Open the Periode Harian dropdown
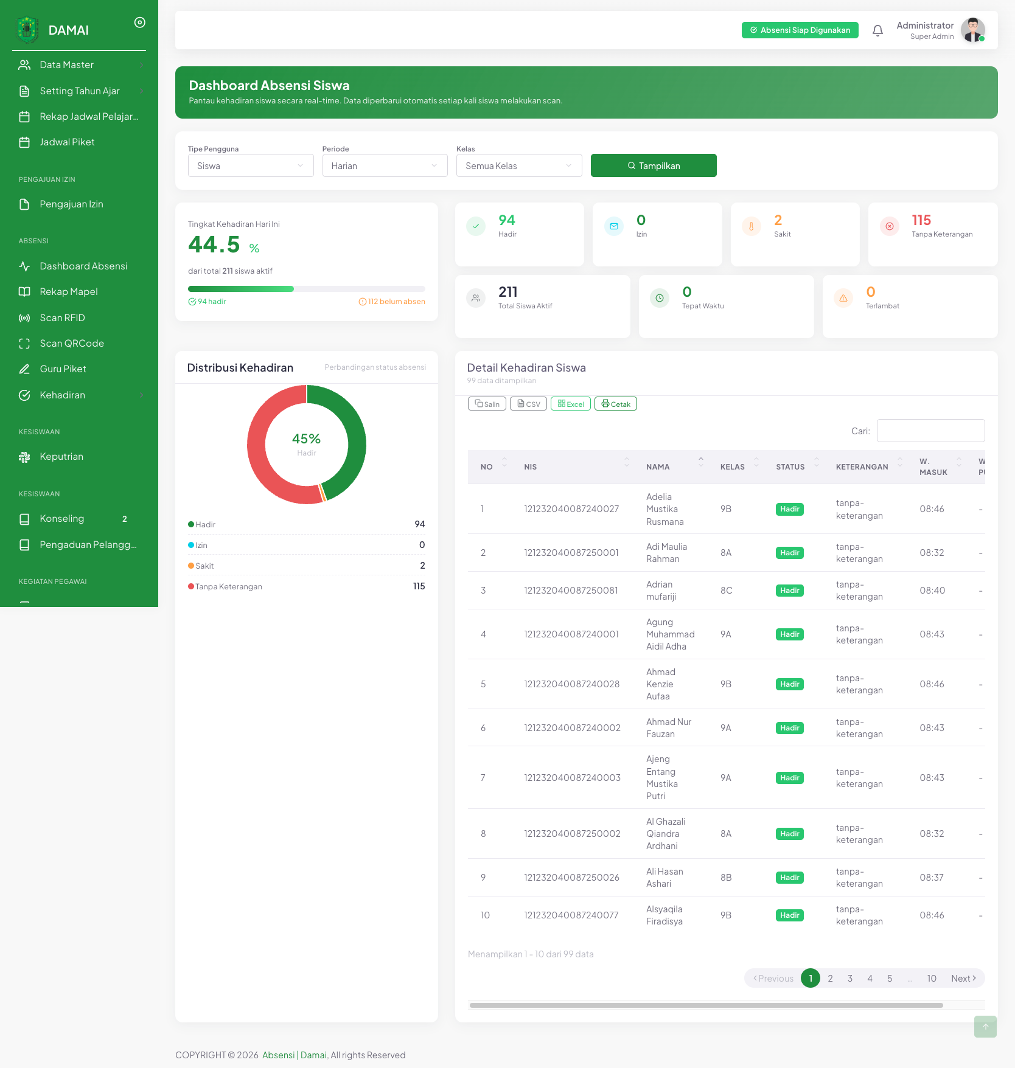This screenshot has width=1015, height=1068. coord(385,165)
